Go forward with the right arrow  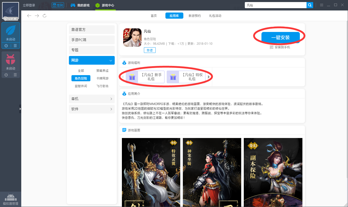coord(37,16)
